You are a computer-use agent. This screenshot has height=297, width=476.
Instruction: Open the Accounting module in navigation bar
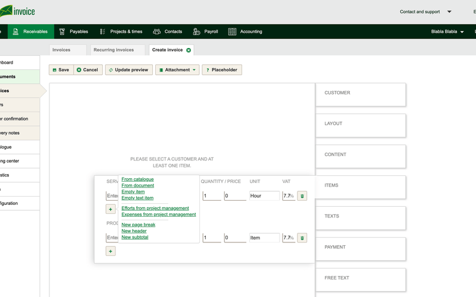245,31
